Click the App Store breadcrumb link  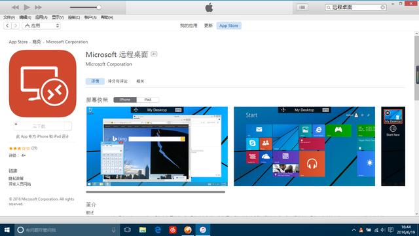[18, 42]
